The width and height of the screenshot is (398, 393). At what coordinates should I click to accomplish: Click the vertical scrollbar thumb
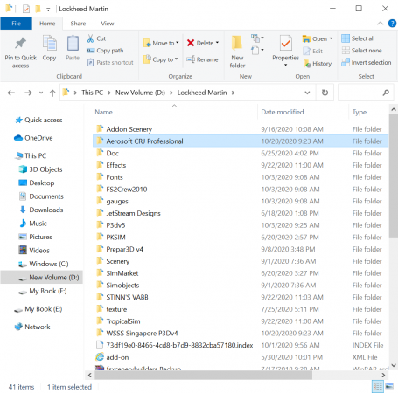394,176
